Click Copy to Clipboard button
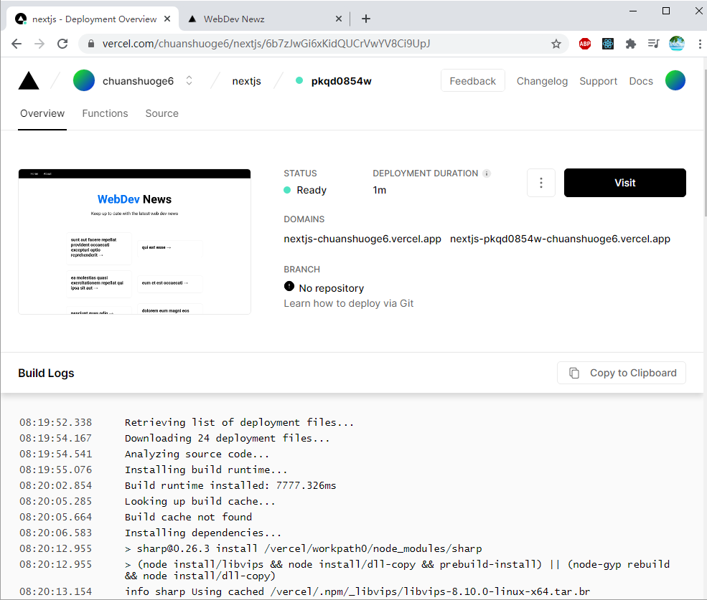 622,373
